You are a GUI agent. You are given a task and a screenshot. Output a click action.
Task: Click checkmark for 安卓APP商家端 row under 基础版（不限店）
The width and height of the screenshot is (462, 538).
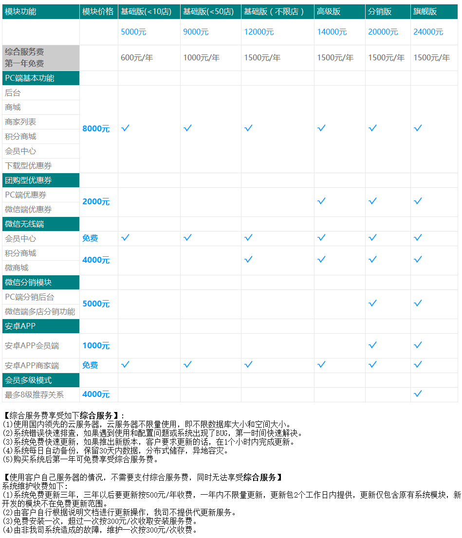[x=248, y=364]
